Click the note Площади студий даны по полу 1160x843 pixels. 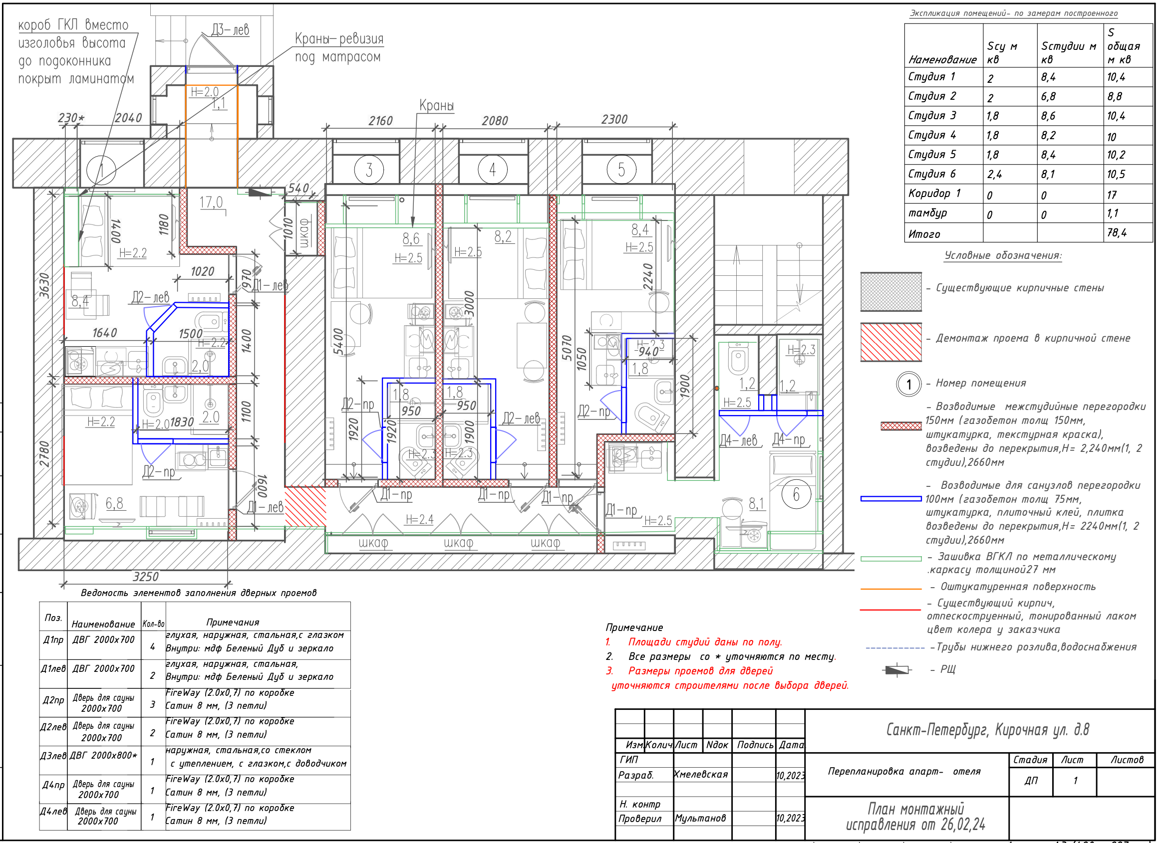704,642
